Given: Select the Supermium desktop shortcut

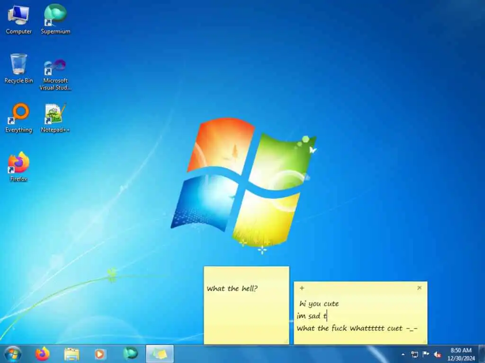Looking at the screenshot, I should pyautogui.click(x=55, y=19).
